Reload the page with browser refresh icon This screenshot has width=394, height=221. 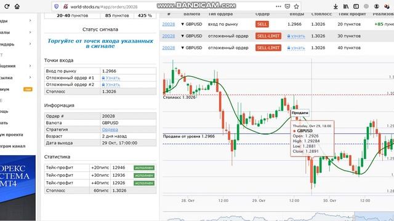pos(7,6)
